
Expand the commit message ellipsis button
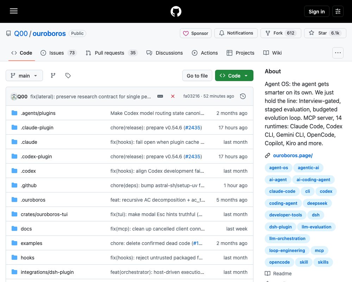(160, 96)
